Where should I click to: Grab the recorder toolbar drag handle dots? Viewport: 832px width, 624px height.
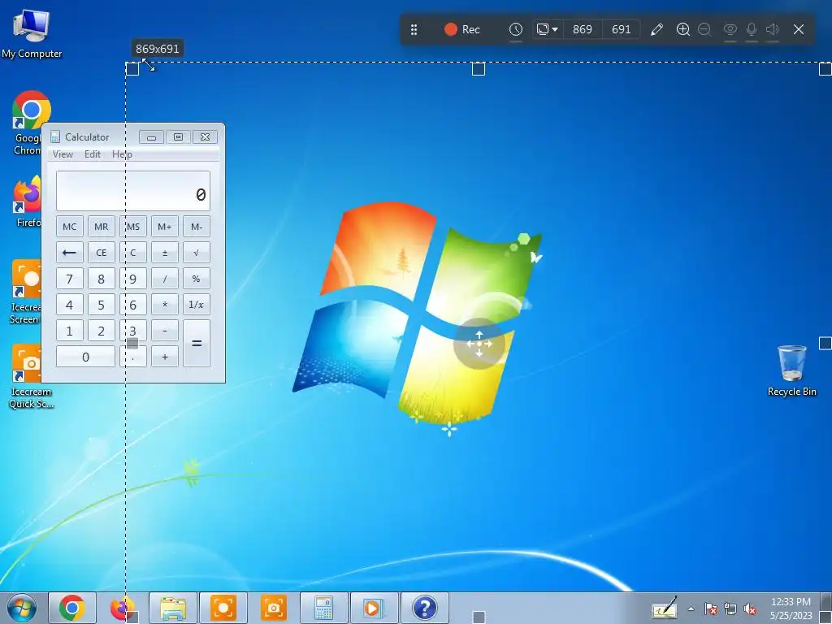[414, 30]
